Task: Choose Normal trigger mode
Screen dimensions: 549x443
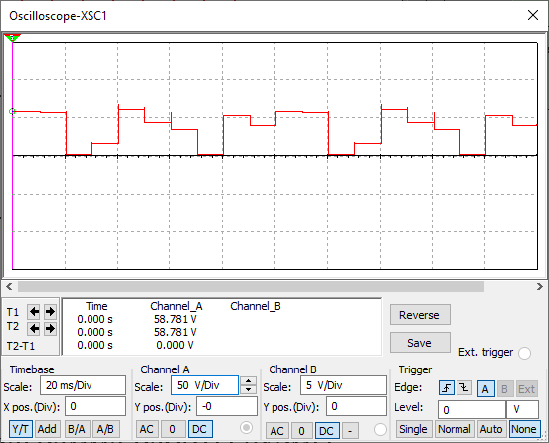Action: point(455,429)
